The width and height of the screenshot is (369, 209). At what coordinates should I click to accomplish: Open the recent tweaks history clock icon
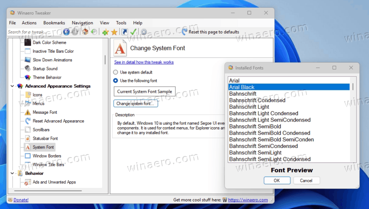[x=94, y=32]
